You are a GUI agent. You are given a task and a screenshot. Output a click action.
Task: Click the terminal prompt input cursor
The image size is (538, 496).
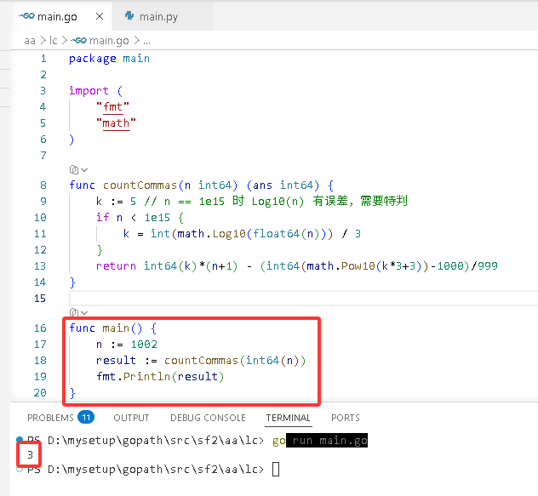[276, 469]
